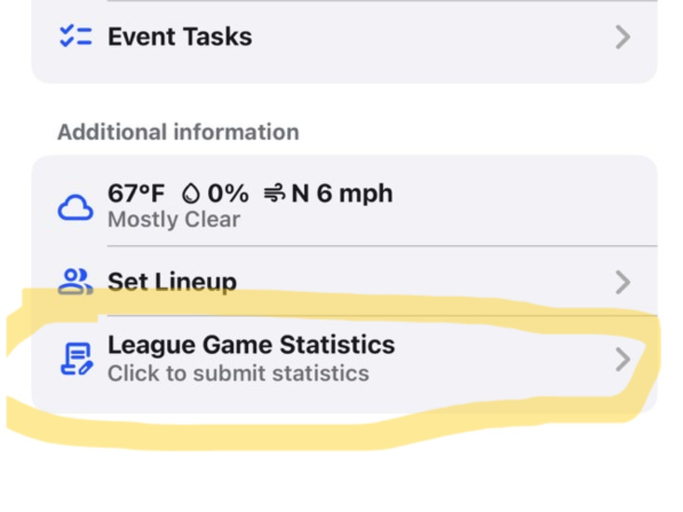683x512 pixels.
Task: Open the Event Tasks menu item
Action: point(180,37)
